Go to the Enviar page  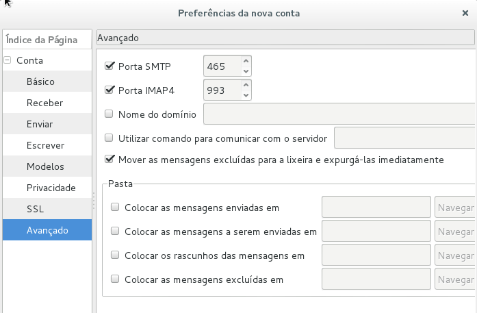[40, 124]
